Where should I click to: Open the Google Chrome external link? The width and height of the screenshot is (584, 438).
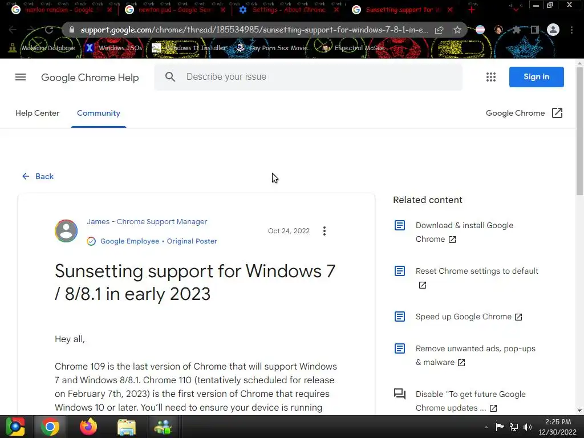[x=524, y=113]
